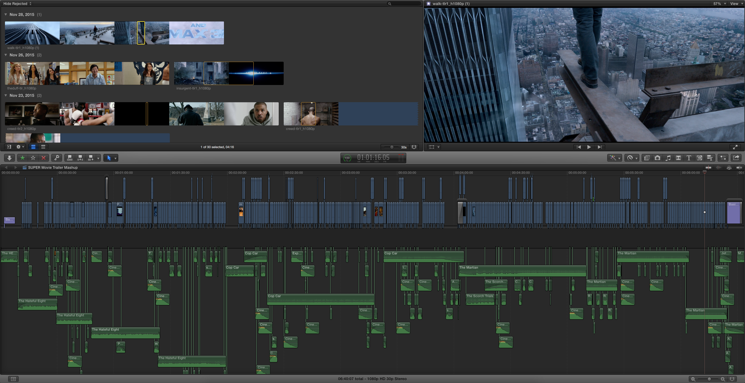The height and width of the screenshot is (383, 745).
Task: Open the Retime speed menu
Action: [632, 158]
